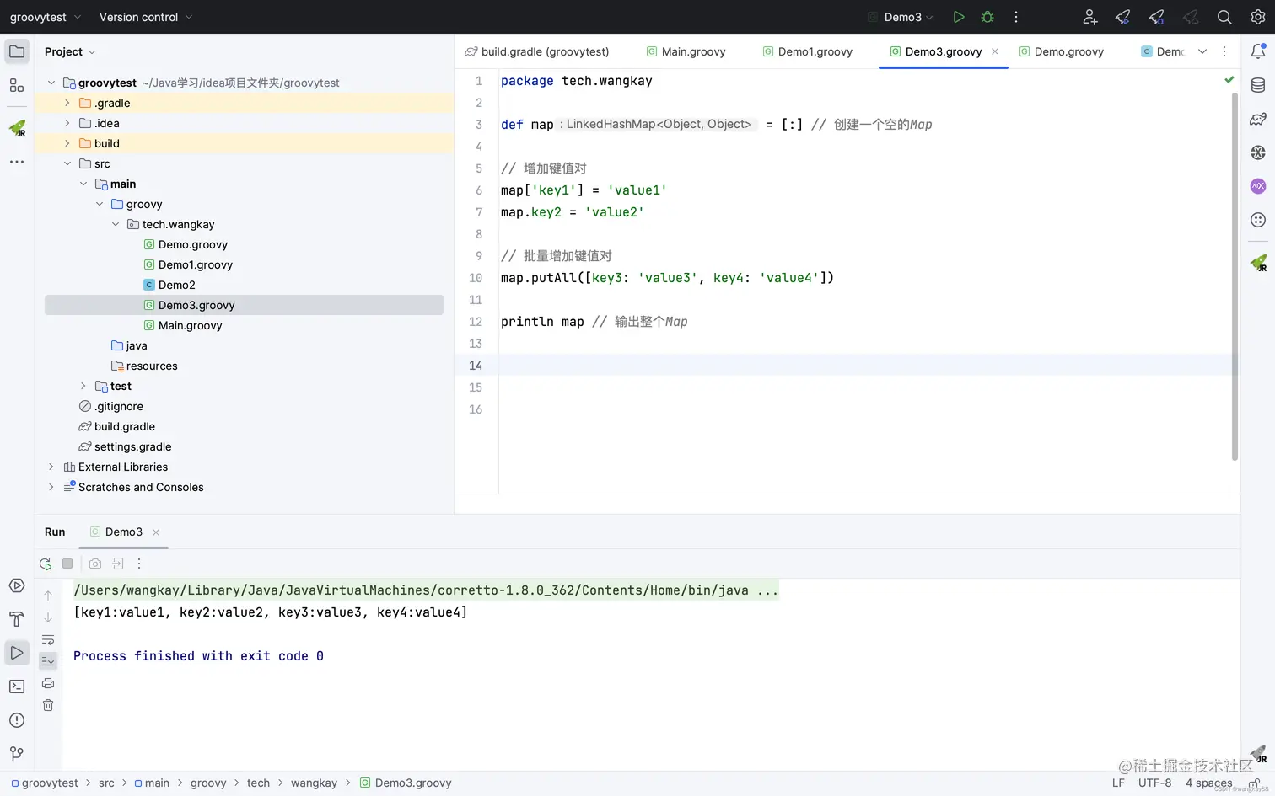Open the Project view mode dropdown

tap(70, 51)
